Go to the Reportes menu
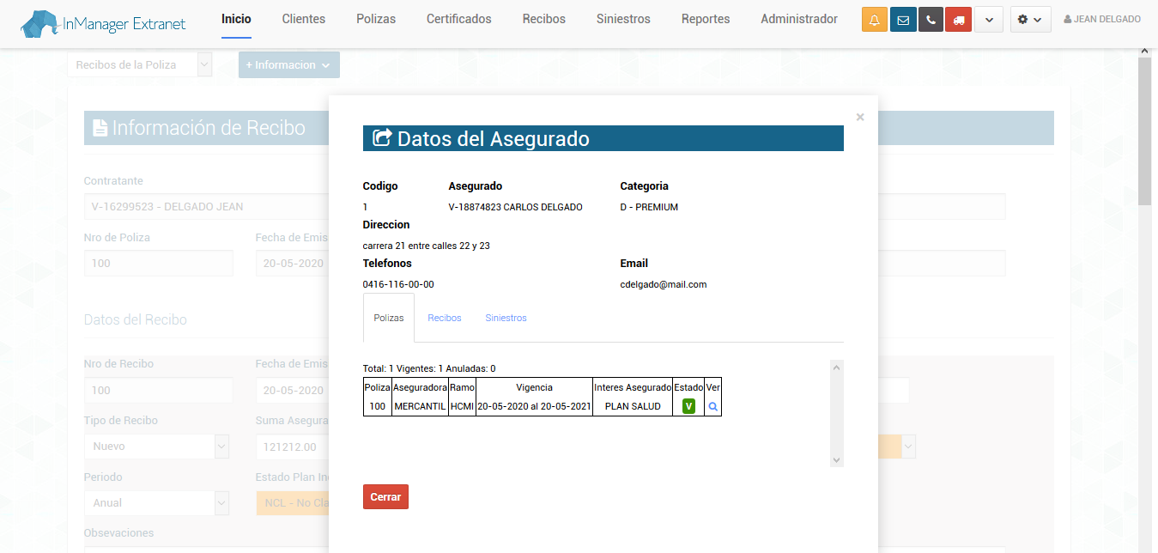1158x553 pixels. 705,19
